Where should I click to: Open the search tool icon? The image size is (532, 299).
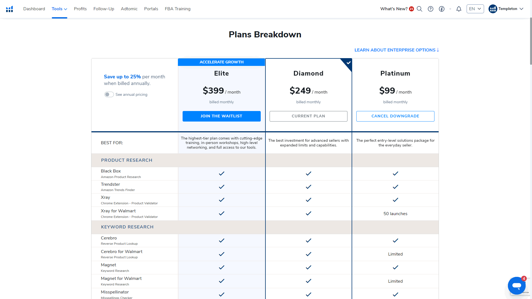(x=420, y=9)
